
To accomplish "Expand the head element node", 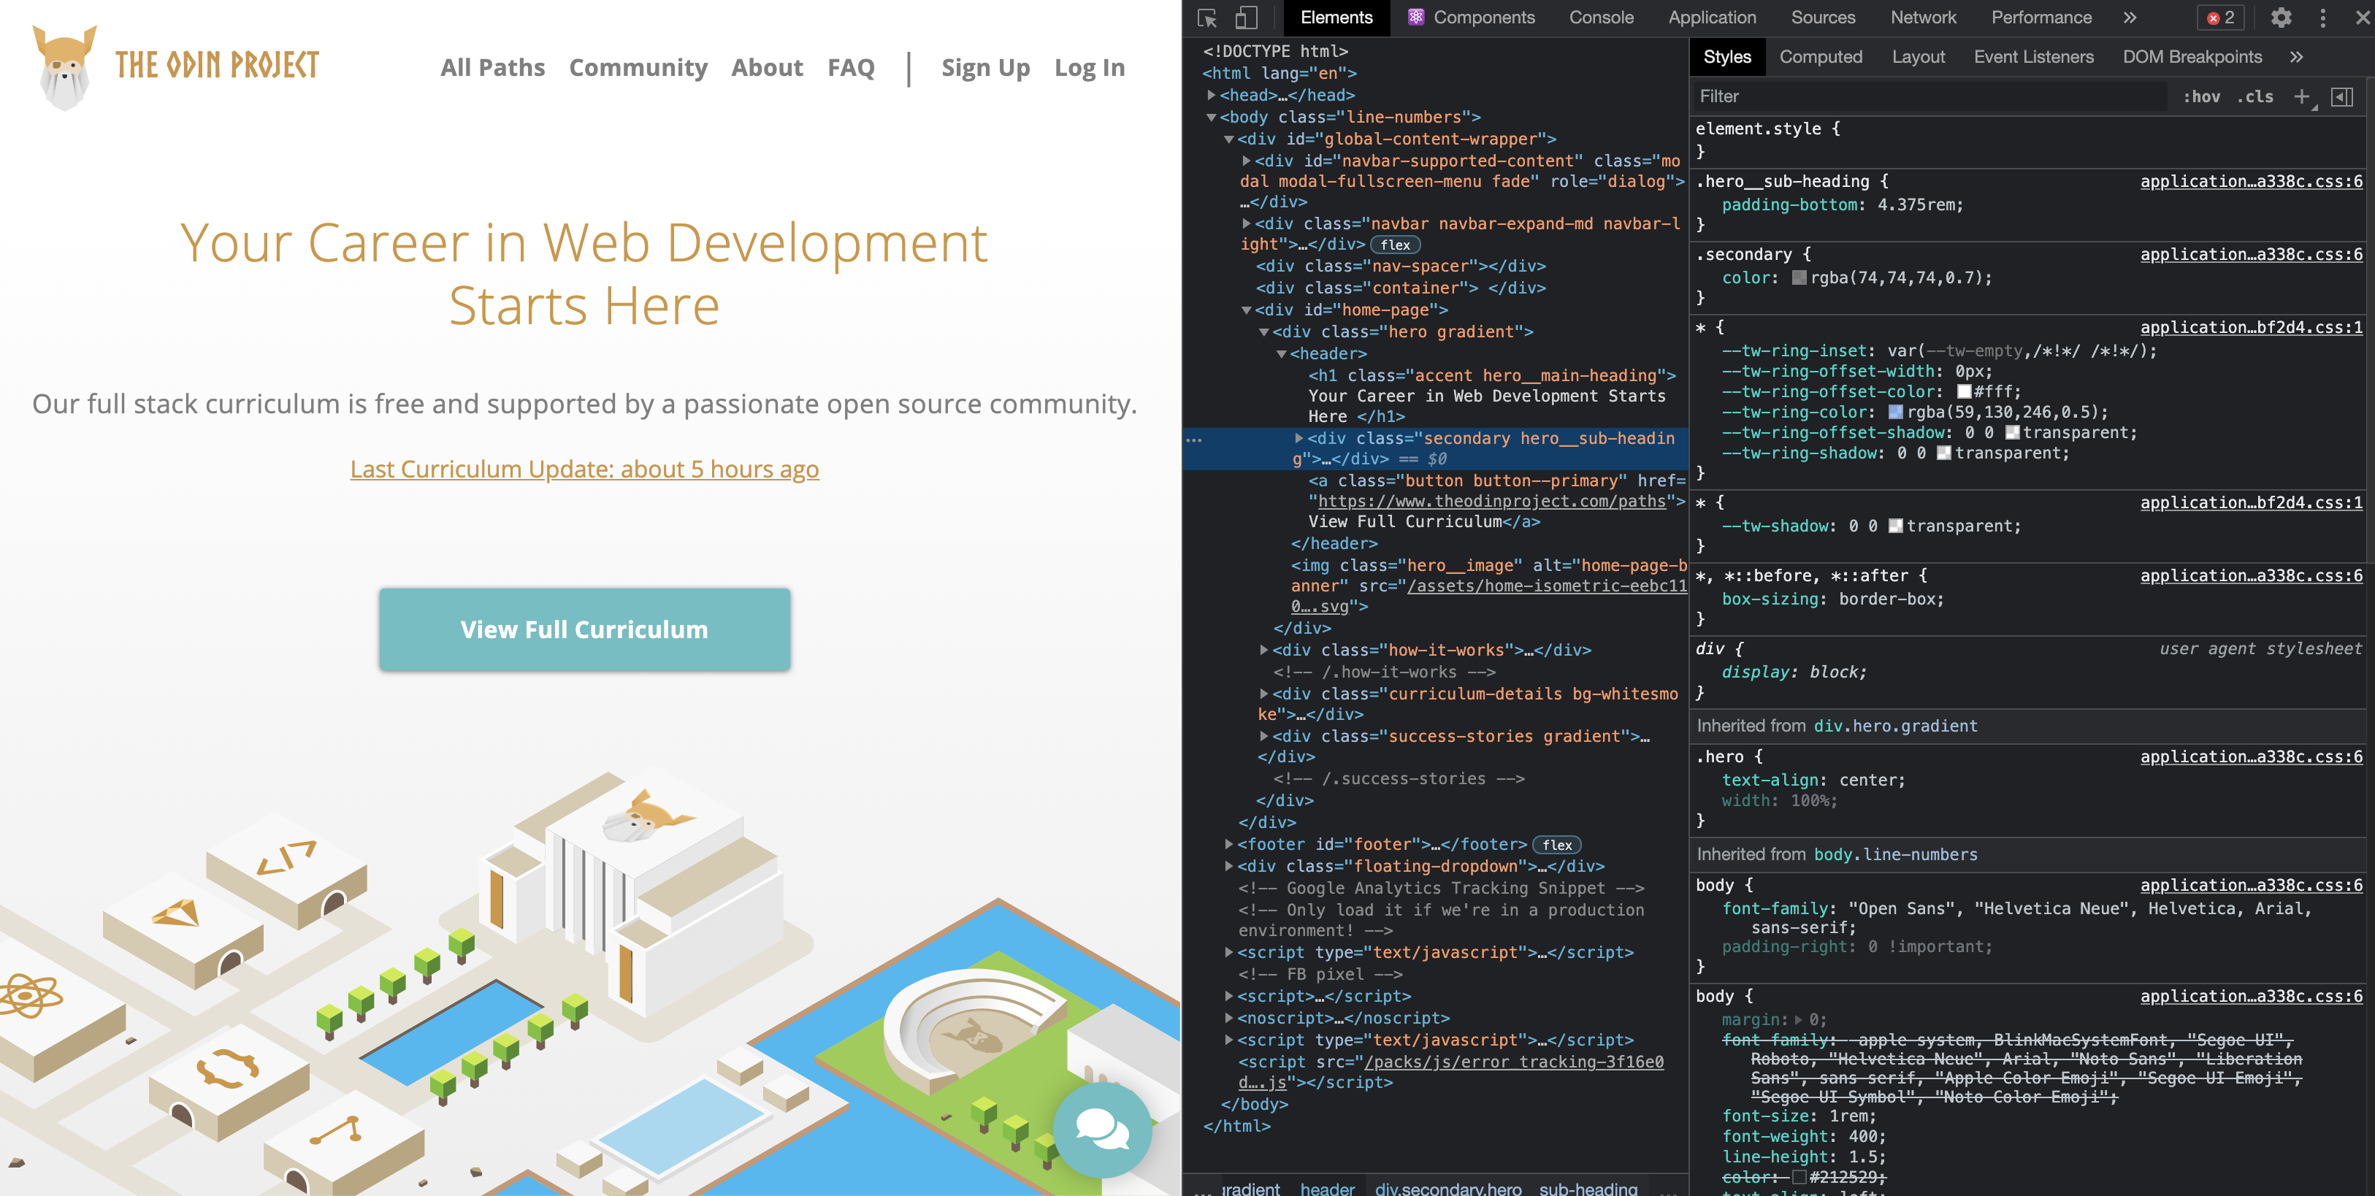I will coord(1212,95).
